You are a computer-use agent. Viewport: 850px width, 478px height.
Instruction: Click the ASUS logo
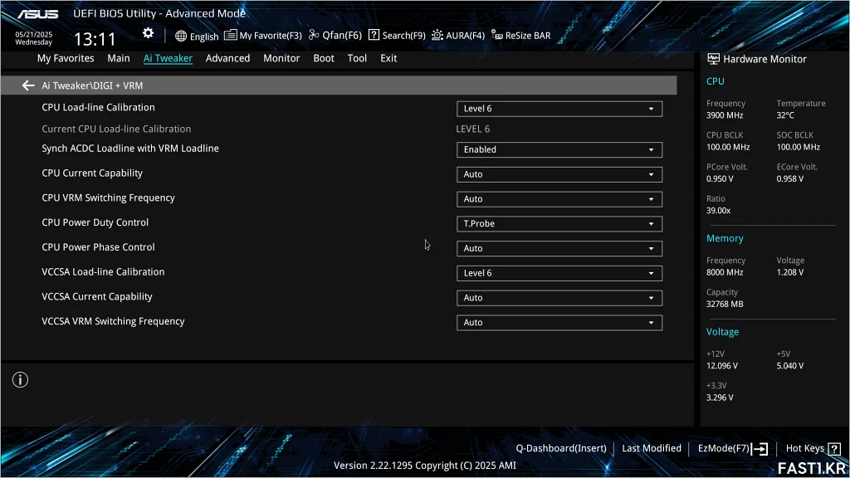click(x=38, y=14)
